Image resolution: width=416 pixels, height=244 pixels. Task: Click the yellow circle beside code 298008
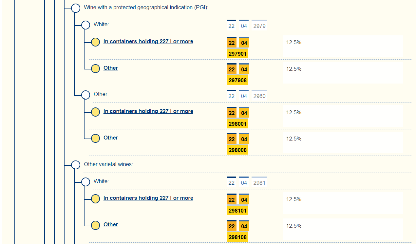click(x=95, y=139)
